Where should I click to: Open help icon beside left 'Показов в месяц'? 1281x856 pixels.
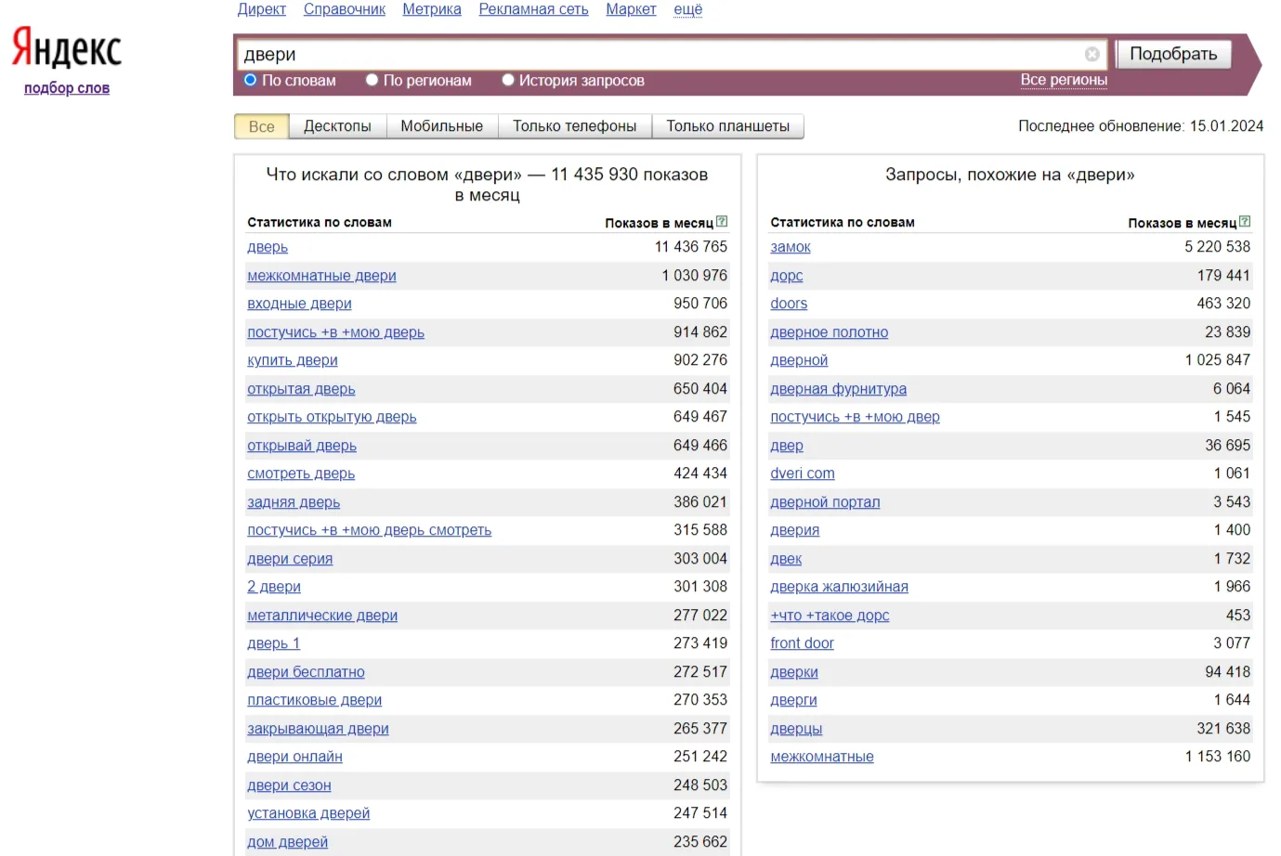(x=722, y=222)
